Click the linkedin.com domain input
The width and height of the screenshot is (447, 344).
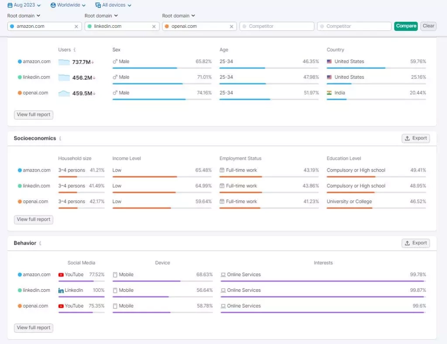pyautogui.click(x=122, y=26)
